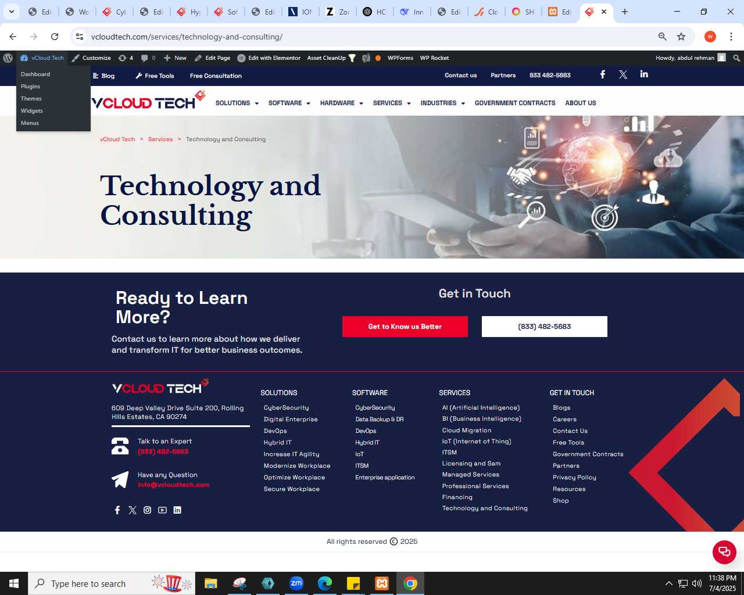Image resolution: width=744 pixels, height=595 pixels.
Task: Go back to previous page
Action: tap(13, 37)
